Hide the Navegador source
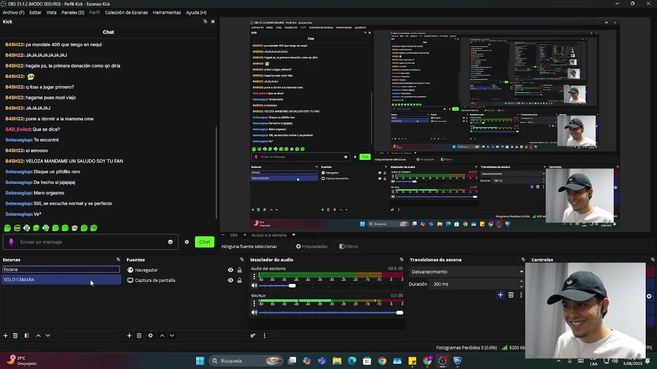Image resolution: width=657 pixels, height=369 pixels. coord(230,270)
